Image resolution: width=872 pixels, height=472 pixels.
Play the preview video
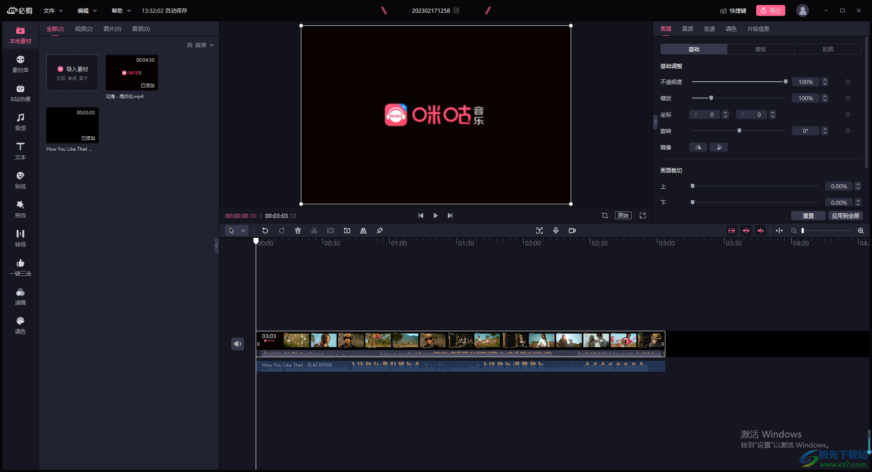436,216
